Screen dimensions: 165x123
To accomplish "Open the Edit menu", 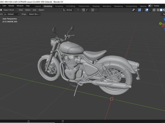I will click(x=4, y=6).
